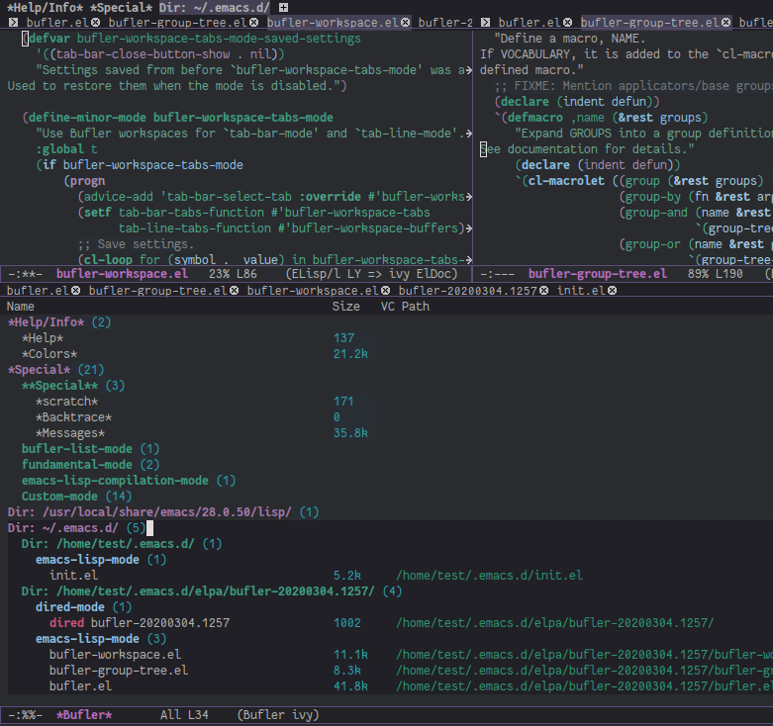Click tab-line scroll arrow in bufler-group-tree.el window
Screen dimensions: 773x726
point(486,23)
